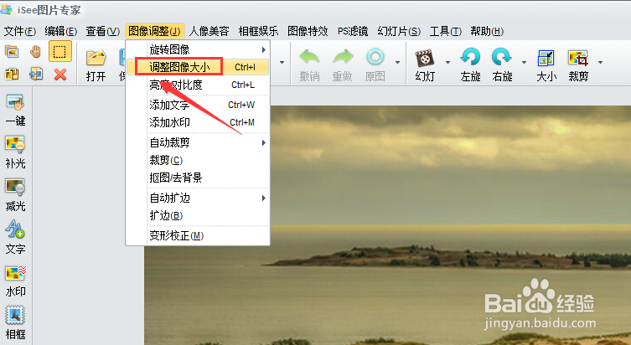Open the 图像特效 menu
The height and width of the screenshot is (345, 631).
coord(308,31)
